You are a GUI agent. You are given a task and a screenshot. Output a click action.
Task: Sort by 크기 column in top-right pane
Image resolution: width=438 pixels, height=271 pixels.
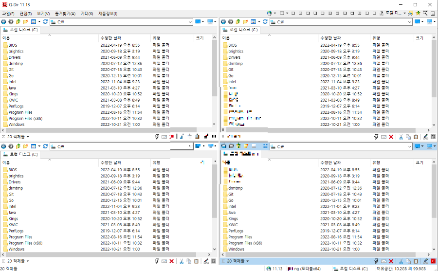(x=422, y=38)
